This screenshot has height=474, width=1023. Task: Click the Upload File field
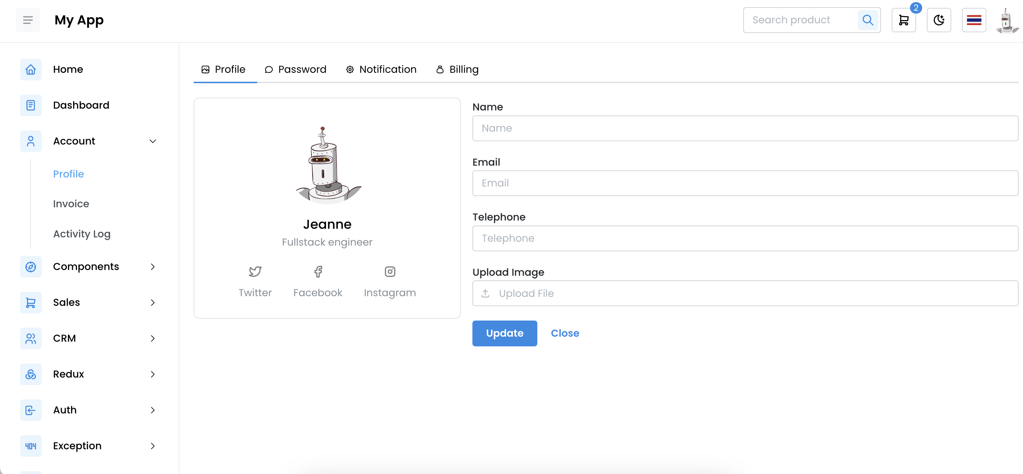745,293
